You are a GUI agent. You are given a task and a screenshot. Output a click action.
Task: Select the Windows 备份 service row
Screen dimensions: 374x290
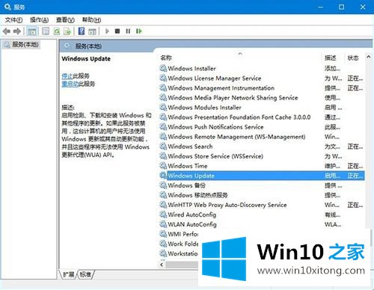point(262,185)
